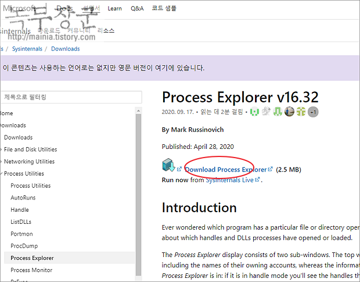360x282 pixels.
Task: Show additional contributors via +1 badge
Action: [x=313, y=112]
